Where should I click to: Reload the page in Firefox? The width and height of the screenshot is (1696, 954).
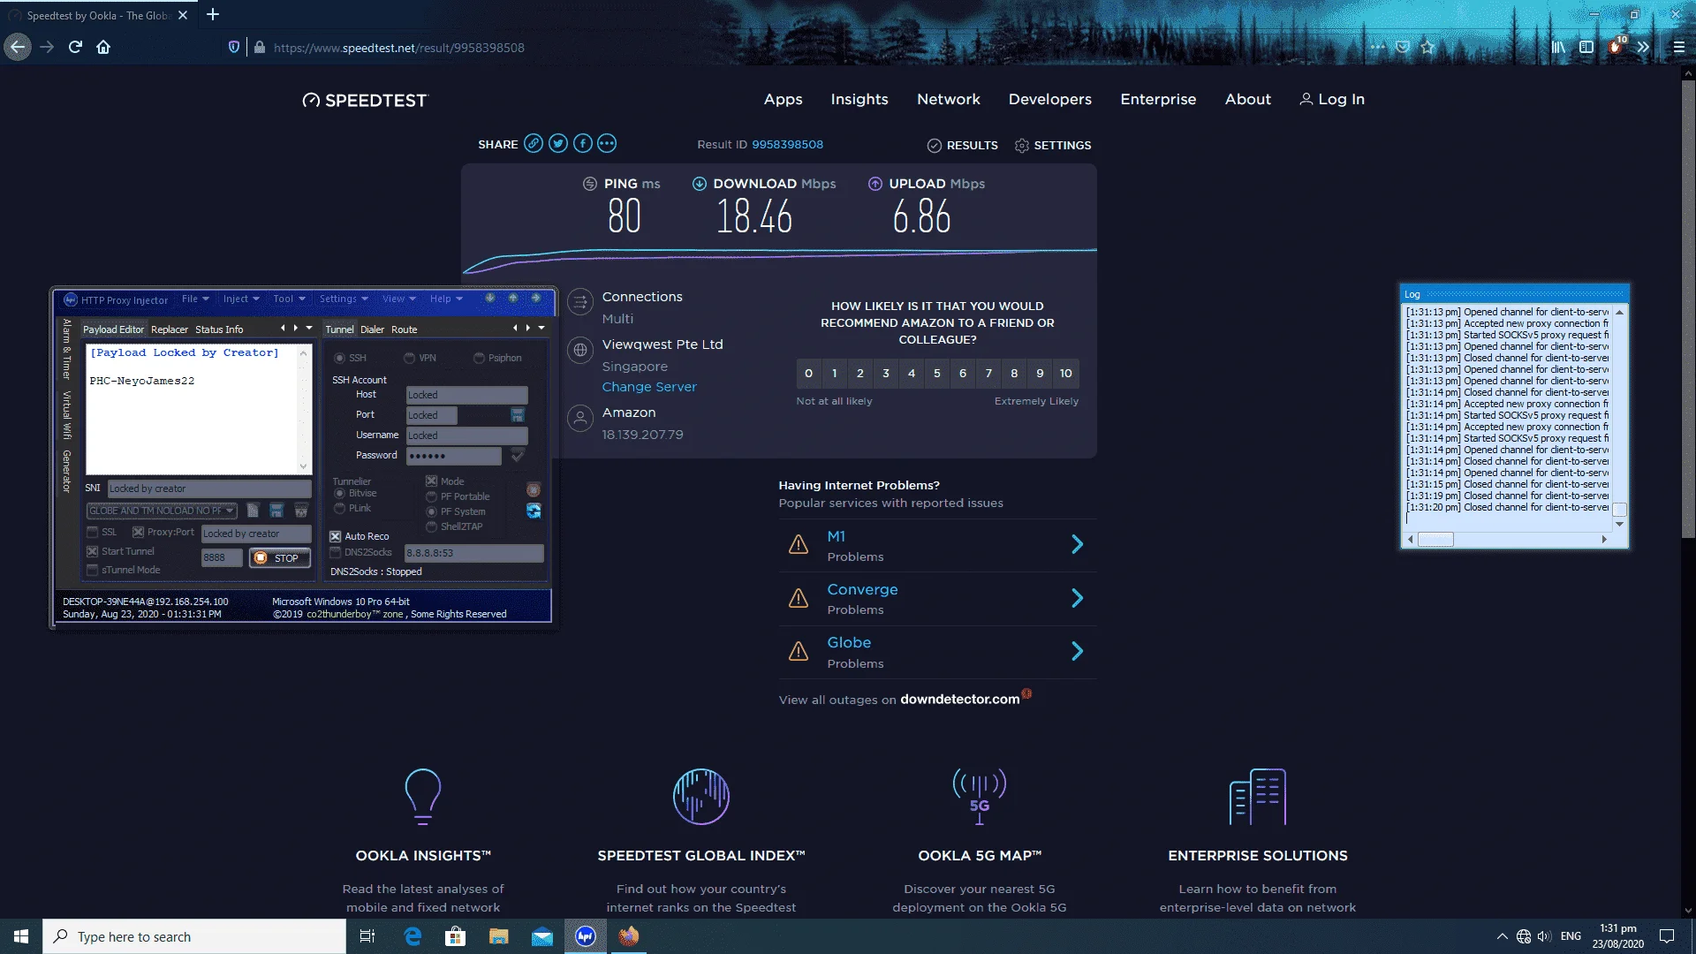pos(75,47)
